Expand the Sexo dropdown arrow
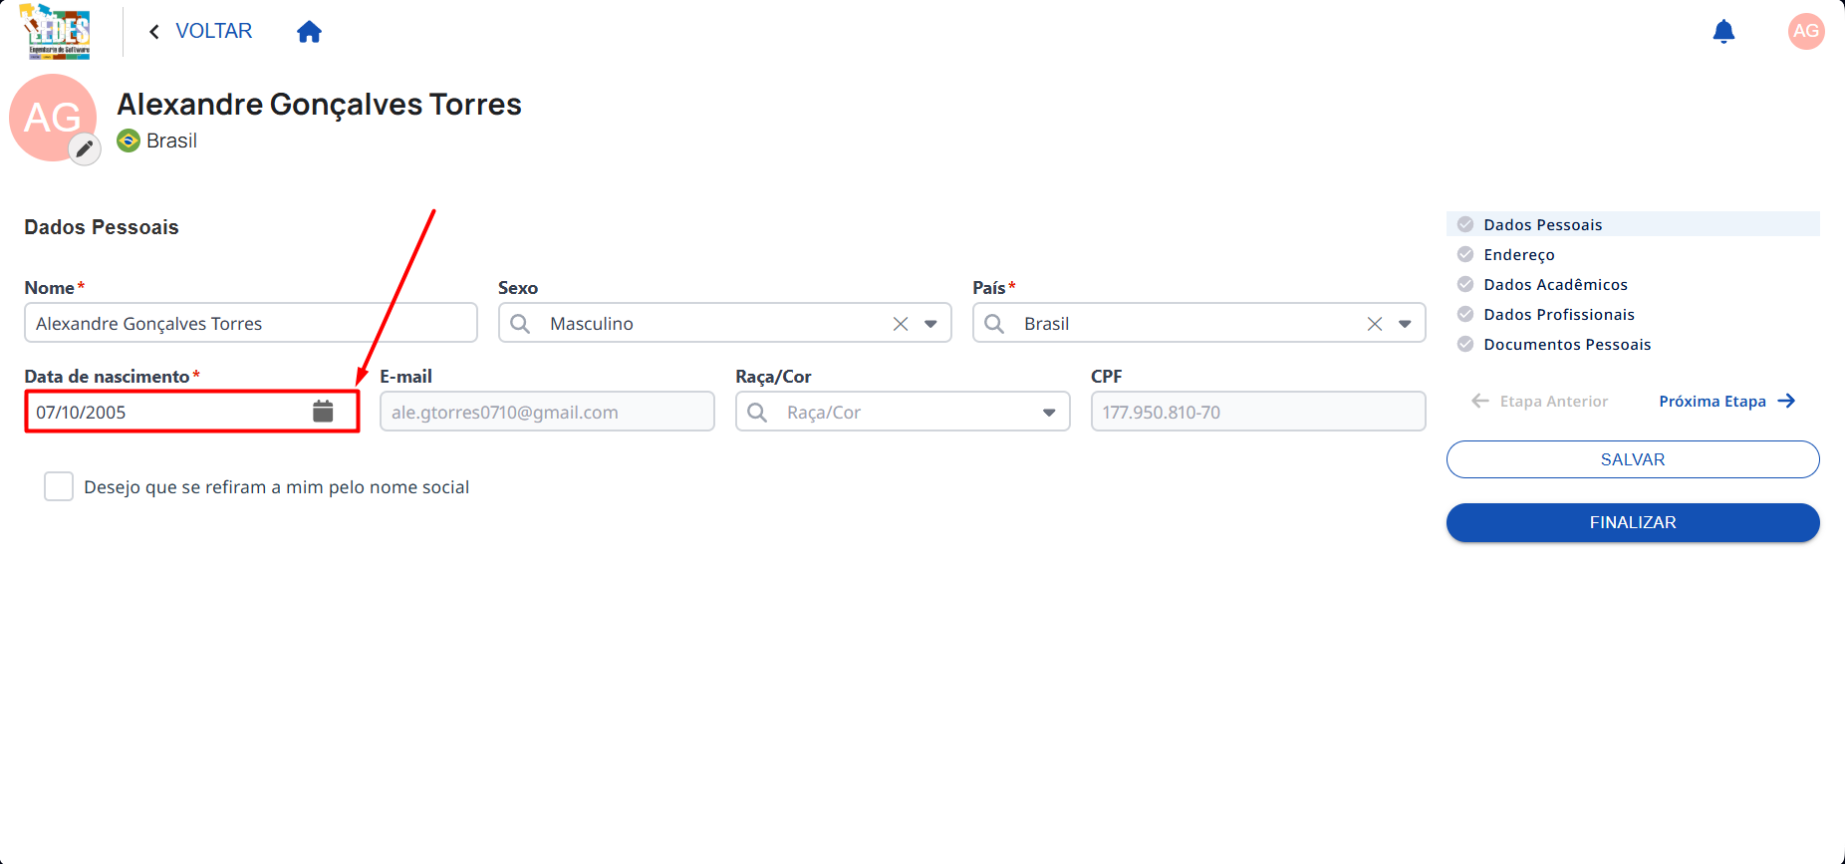This screenshot has height=864, width=1845. point(930,324)
